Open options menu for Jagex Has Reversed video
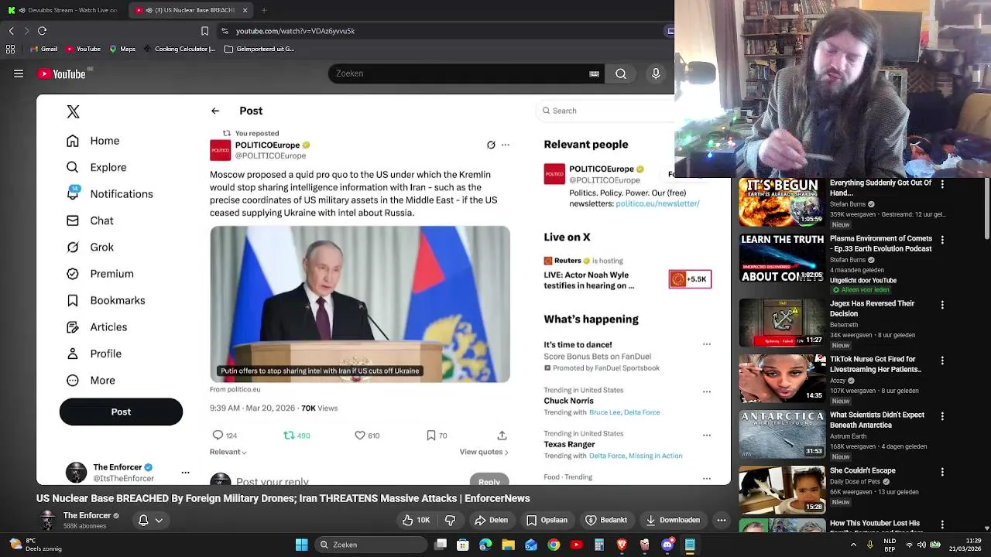Viewport: 991px width, 557px height. pyautogui.click(x=942, y=305)
